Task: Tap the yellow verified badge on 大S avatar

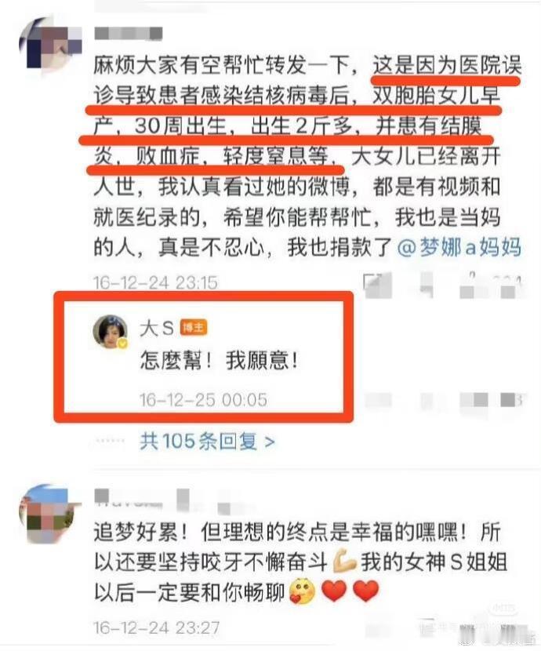Action: (x=123, y=344)
